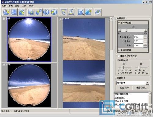Click the radius field 310
Viewport: 153px width, 117px height.
pos(138,46)
